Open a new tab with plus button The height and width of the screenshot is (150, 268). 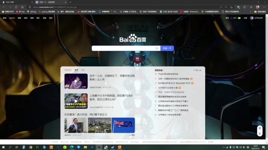point(70,2)
